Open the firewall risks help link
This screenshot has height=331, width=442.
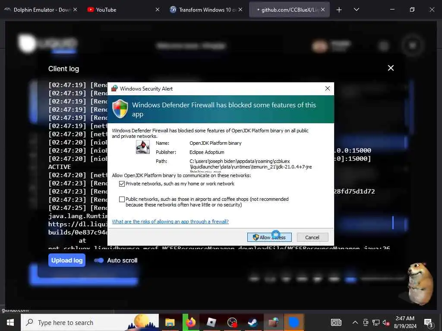170,222
